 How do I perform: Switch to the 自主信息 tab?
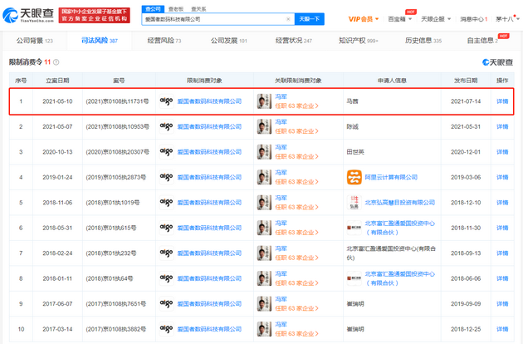pos(482,41)
